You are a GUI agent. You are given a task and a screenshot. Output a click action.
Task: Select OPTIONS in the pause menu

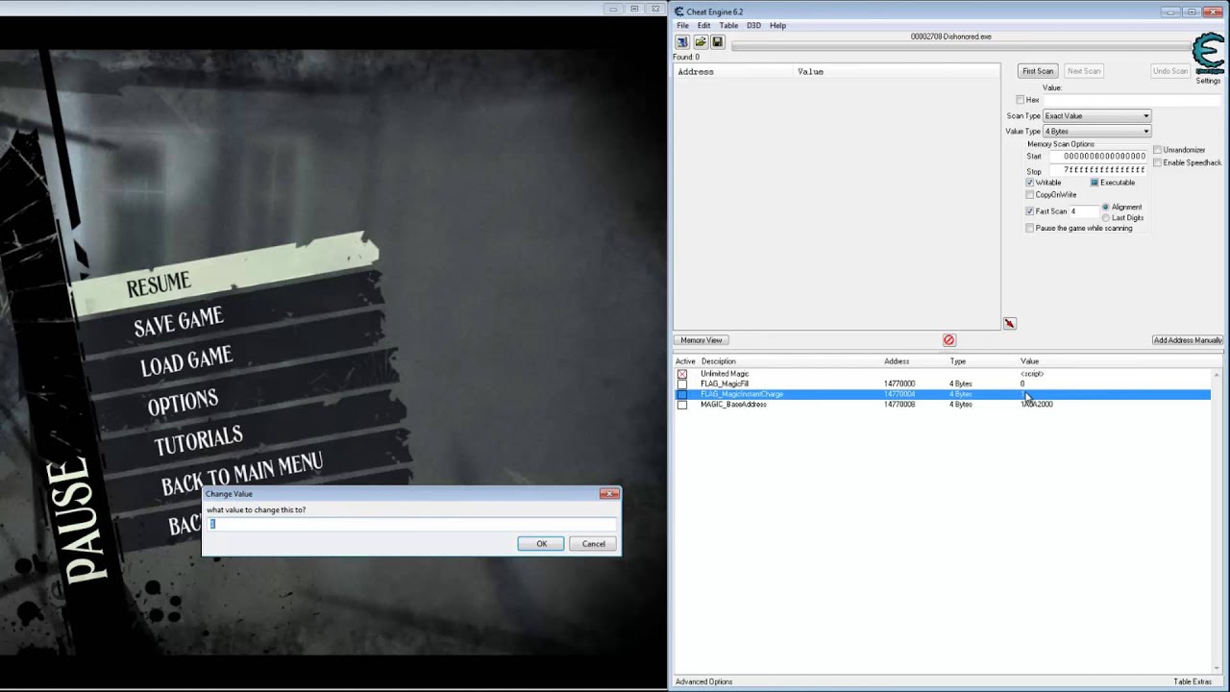pyautogui.click(x=183, y=401)
